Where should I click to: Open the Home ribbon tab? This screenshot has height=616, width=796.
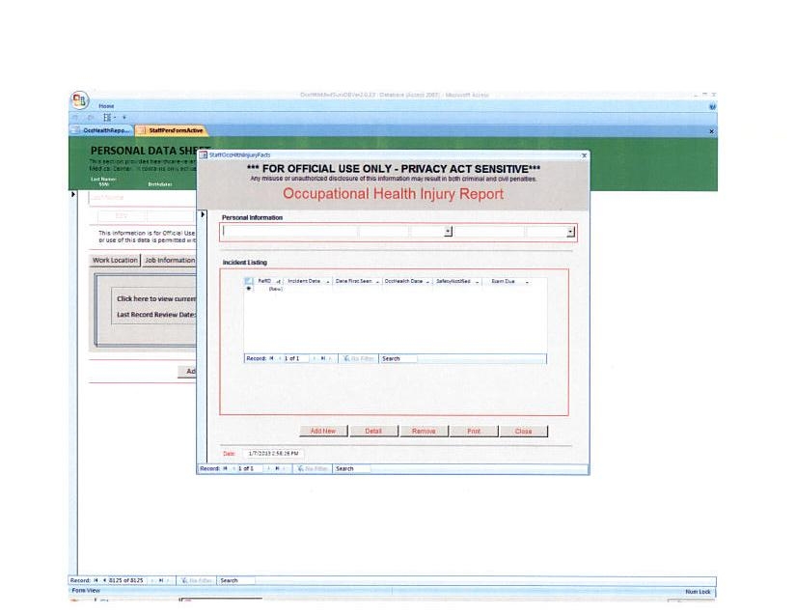[106, 106]
